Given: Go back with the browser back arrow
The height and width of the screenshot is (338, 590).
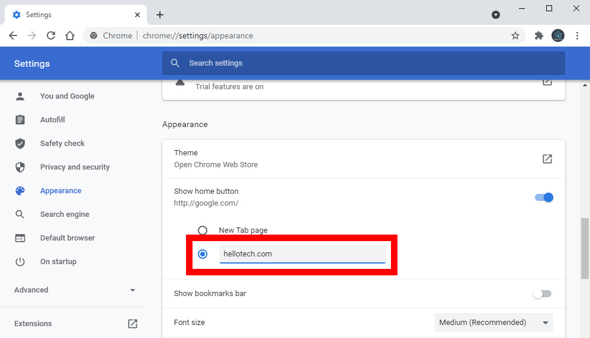Looking at the screenshot, I should [13, 35].
